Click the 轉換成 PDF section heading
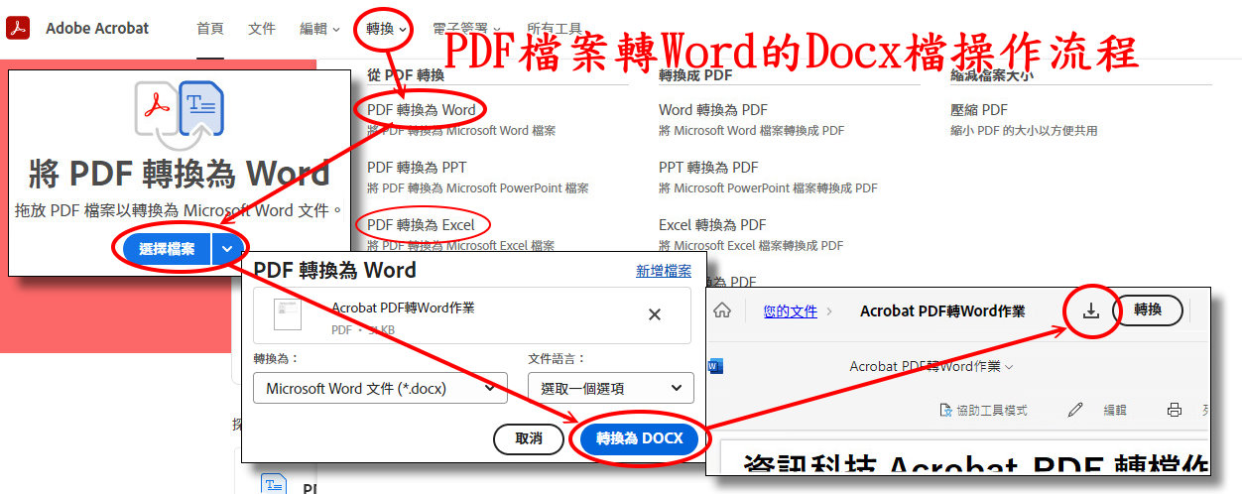The width and height of the screenshot is (1242, 494). pos(695,74)
